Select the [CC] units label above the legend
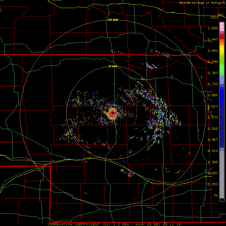This screenshot has width=226, height=226. pos(214,17)
